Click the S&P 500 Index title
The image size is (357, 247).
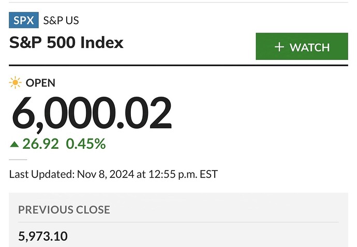(x=66, y=42)
